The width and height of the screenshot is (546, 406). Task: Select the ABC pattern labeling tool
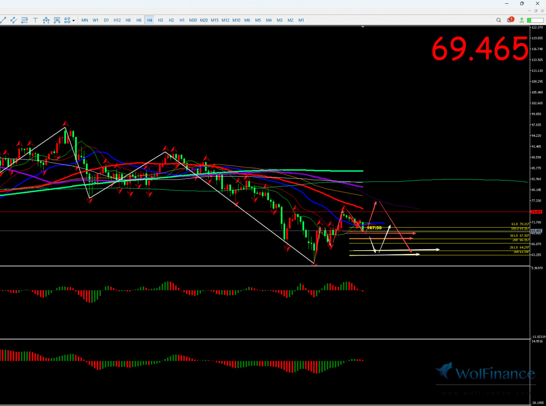tap(46, 20)
